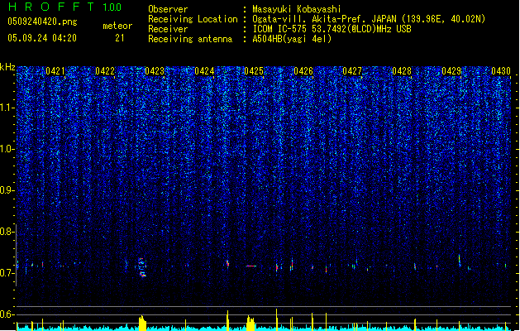Click observer name Masayuki Kobayashi
This screenshot has width=520, height=331.
click(297, 9)
